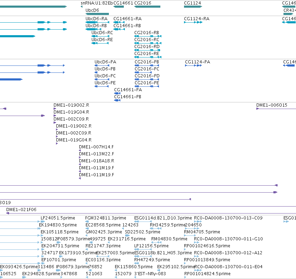Click the UbcD6-PE protein label
The image size is (296, 279).
pyautogui.click(x=105, y=83)
